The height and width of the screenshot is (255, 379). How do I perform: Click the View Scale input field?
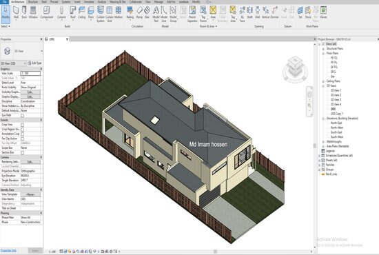click(30, 73)
